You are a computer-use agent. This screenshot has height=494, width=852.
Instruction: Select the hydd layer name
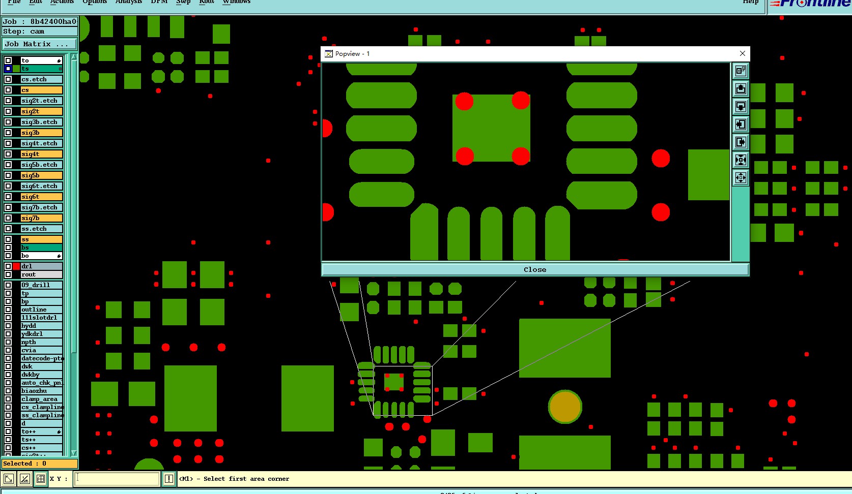[41, 326]
